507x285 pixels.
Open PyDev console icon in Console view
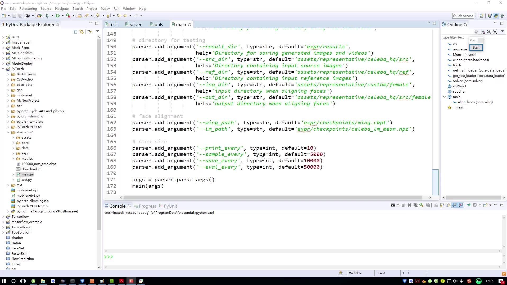point(393,205)
